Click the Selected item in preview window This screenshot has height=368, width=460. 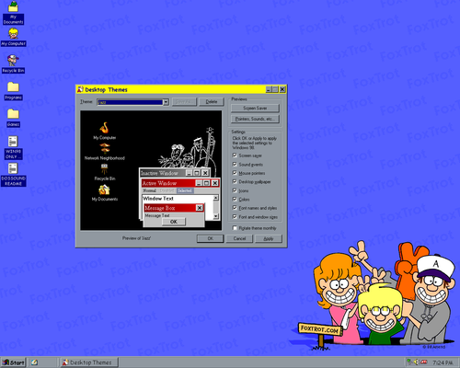point(185,190)
